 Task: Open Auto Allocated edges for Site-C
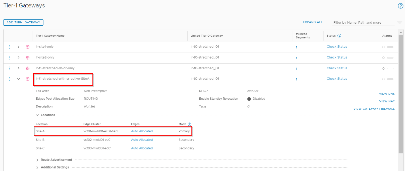coord(142,148)
